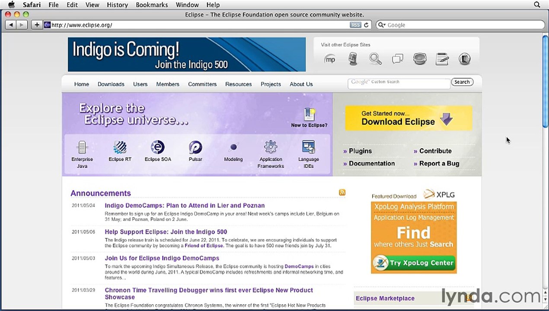The height and width of the screenshot is (311, 549).
Task: Open the Bookmarks menu
Action: [152, 5]
